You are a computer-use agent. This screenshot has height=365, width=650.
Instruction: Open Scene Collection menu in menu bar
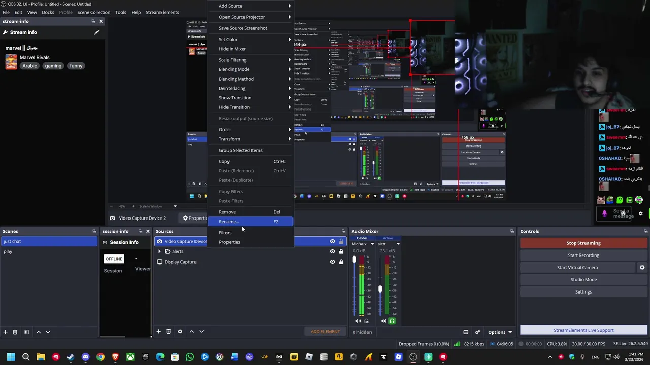93,12
